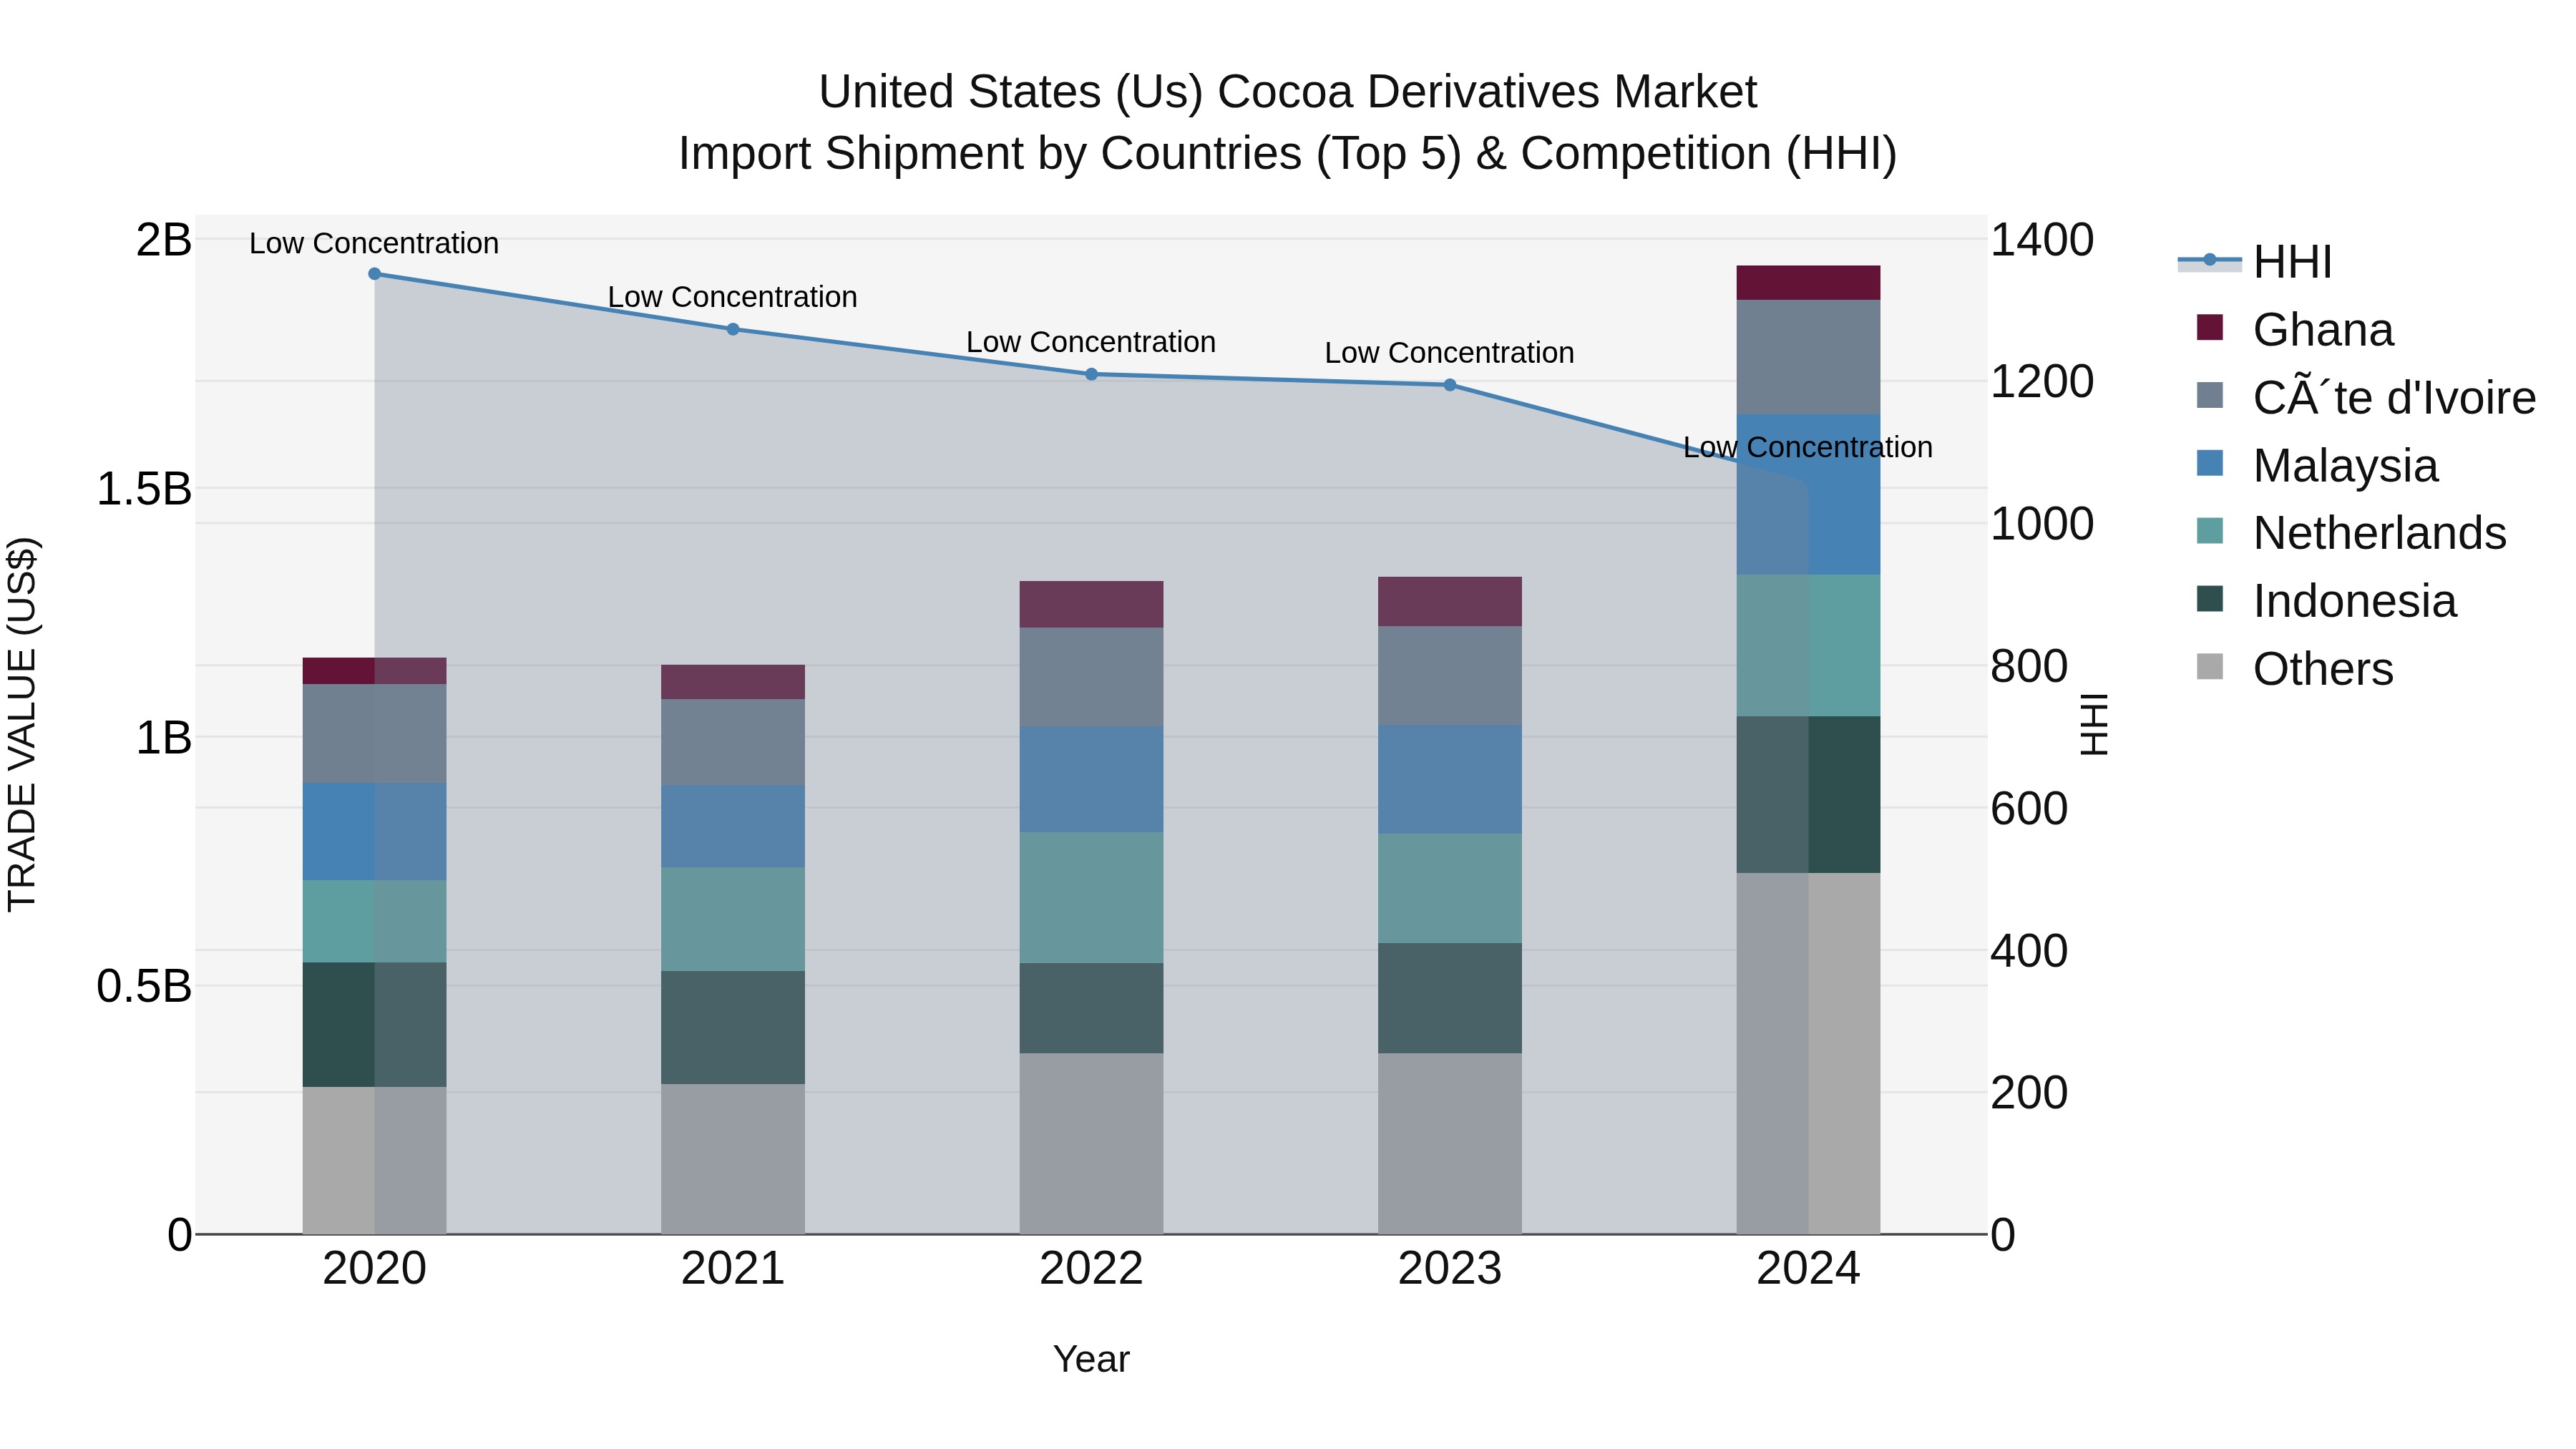
Task: Click the 2020 x-axis label
Action: (375, 1269)
